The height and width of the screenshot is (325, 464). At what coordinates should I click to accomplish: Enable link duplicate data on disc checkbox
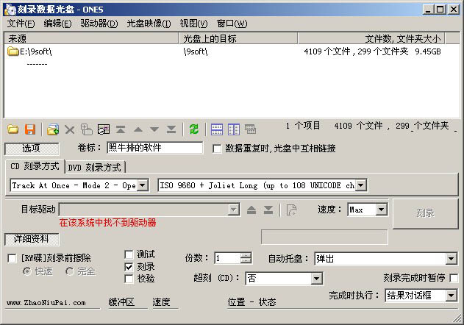coord(217,149)
